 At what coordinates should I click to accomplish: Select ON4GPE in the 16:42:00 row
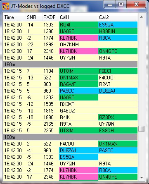coord(118,51)
